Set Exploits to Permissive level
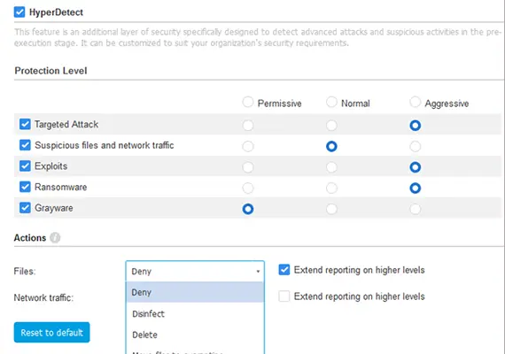Screen dimensions: 505x354 [248, 167]
